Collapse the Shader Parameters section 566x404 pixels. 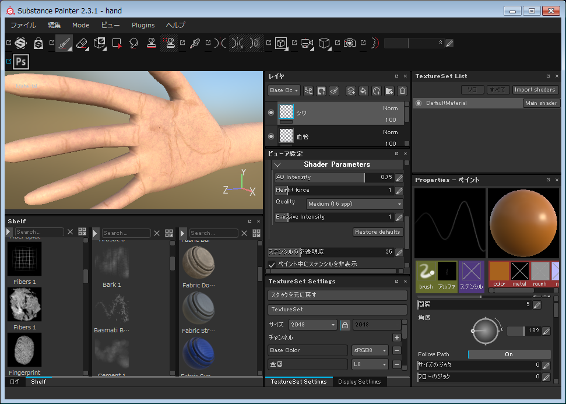pos(277,164)
